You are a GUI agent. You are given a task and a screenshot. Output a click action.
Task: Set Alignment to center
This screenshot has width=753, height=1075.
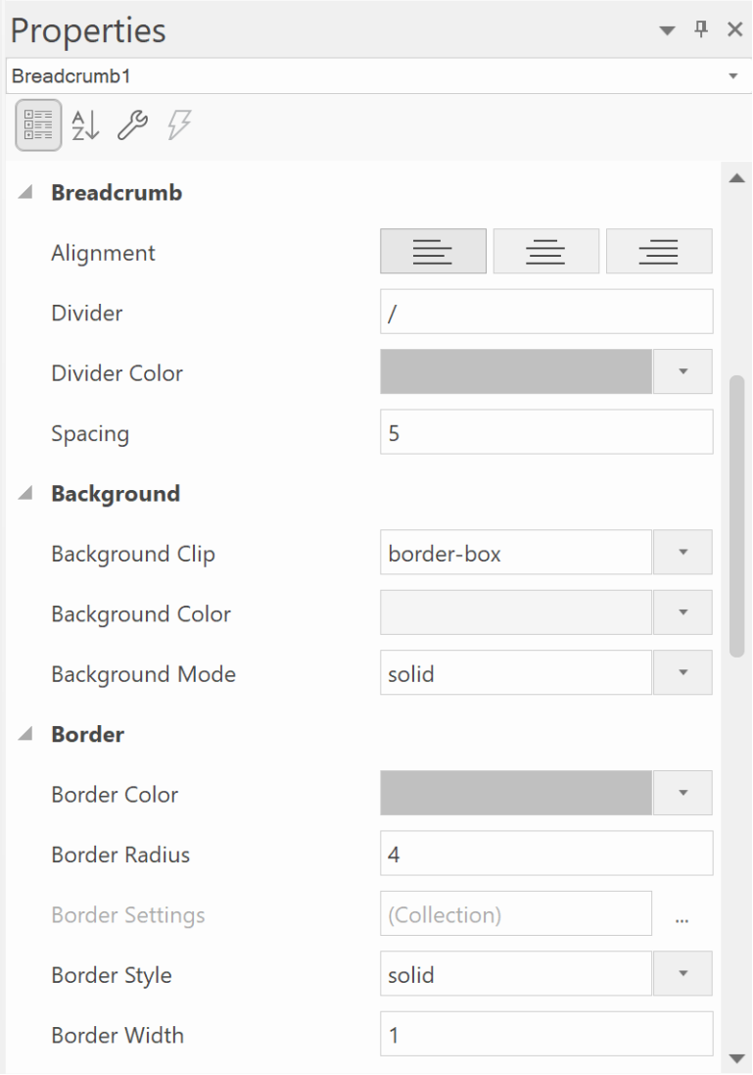point(546,252)
